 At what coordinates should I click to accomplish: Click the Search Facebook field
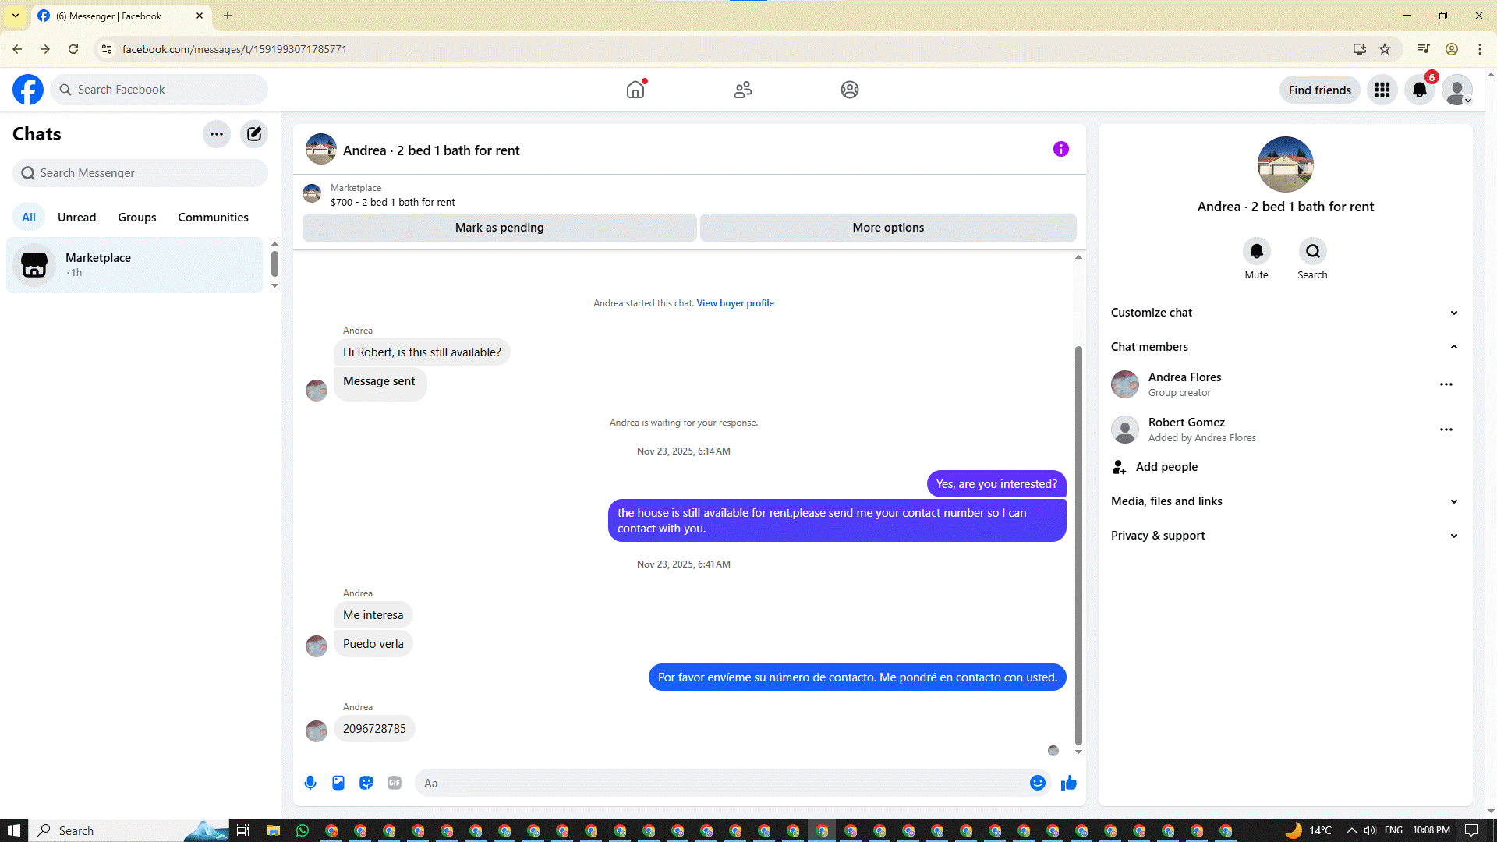click(x=160, y=90)
